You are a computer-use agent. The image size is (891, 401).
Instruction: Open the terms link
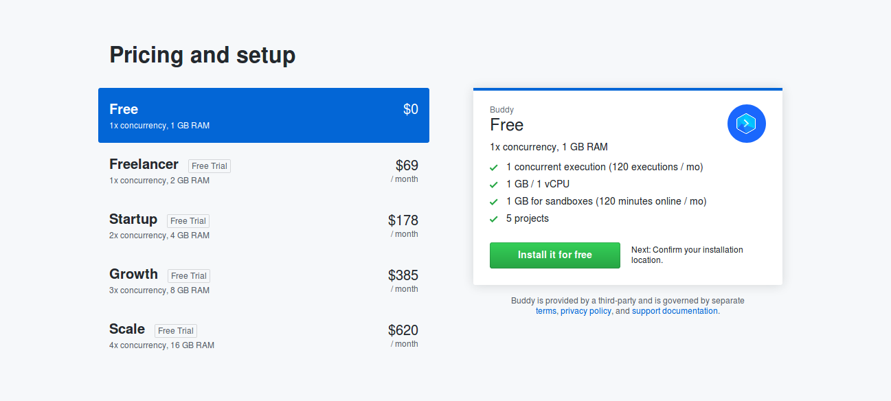pos(546,311)
